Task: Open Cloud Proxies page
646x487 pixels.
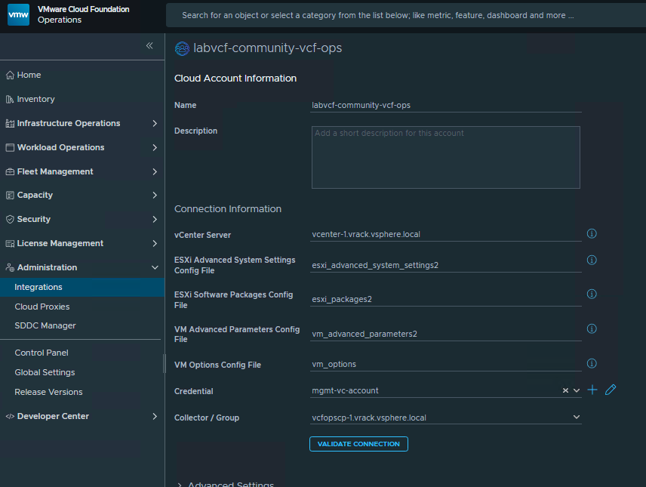Action: (x=42, y=307)
